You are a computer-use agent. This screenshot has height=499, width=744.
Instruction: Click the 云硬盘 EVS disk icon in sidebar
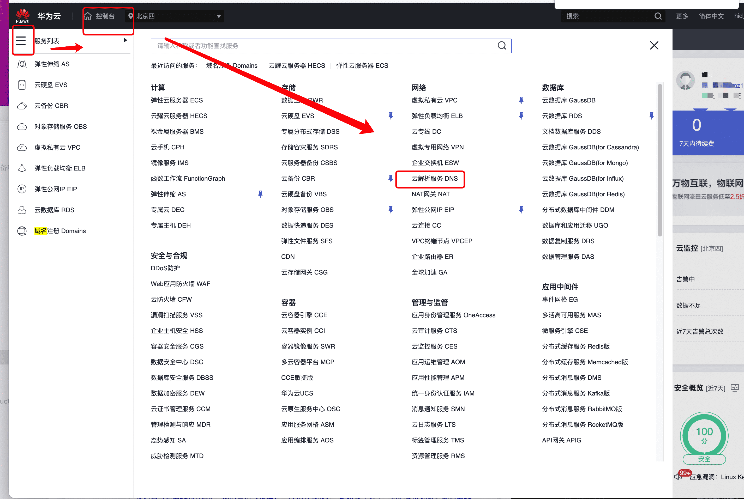22,85
